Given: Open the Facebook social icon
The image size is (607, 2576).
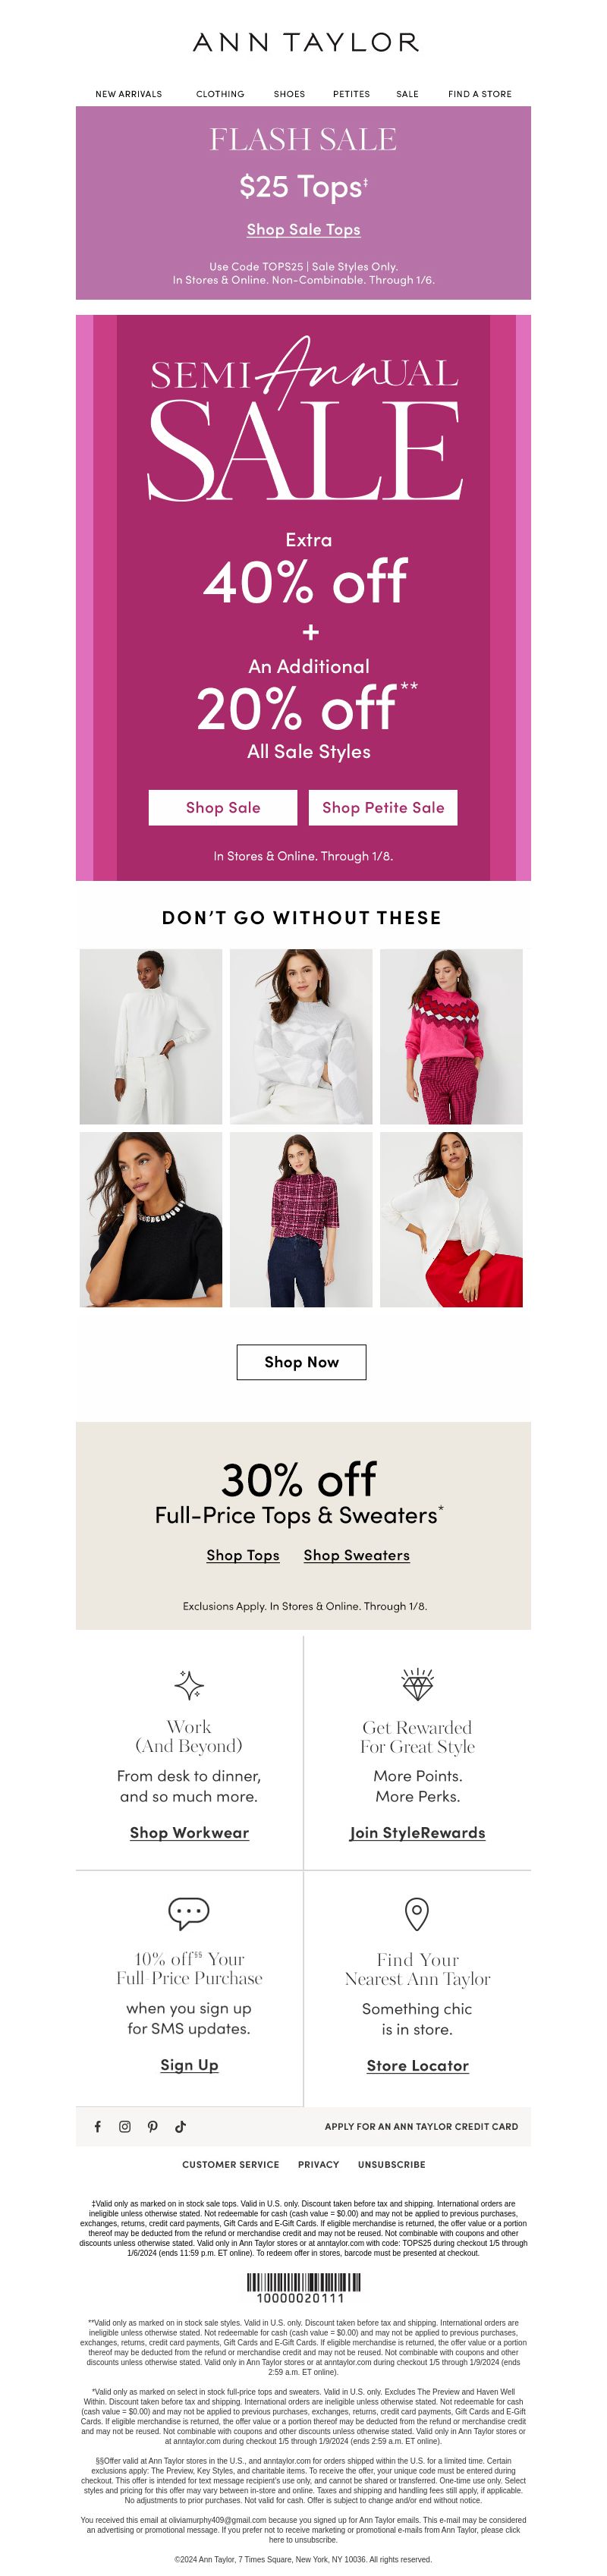Looking at the screenshot, I should (x=97, y=2126).
